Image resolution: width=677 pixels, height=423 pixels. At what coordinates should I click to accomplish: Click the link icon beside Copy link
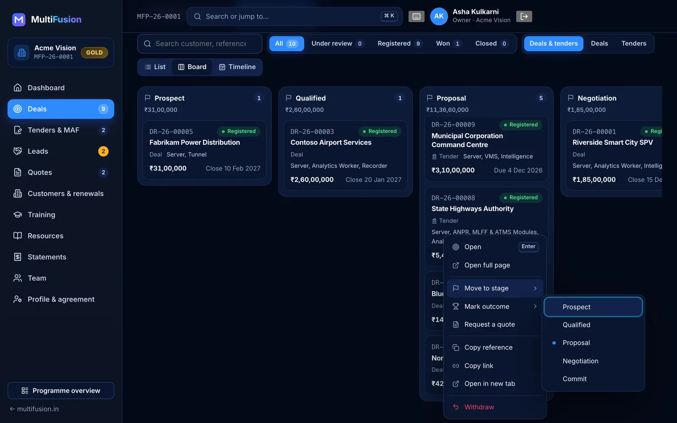coord(456,366)
